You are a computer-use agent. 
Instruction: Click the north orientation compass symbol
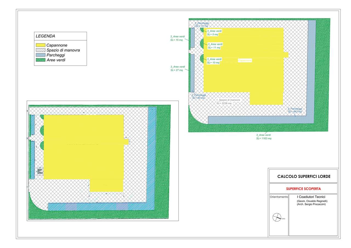pyautogui.click(x=276, y=217)
